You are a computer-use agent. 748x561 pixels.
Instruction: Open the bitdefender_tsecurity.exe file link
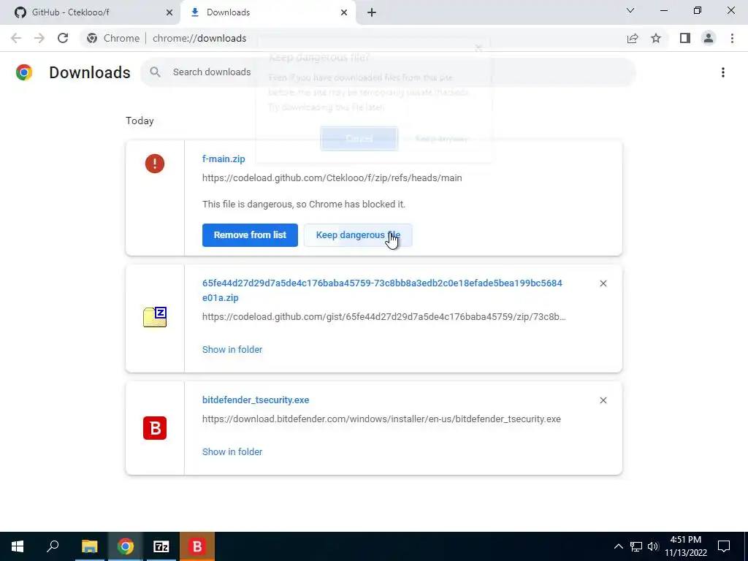tap(256, 400)
